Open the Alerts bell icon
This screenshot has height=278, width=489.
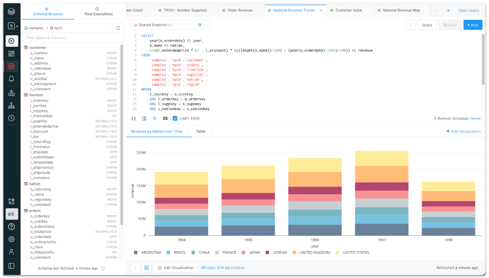click(x=12, y=79)
